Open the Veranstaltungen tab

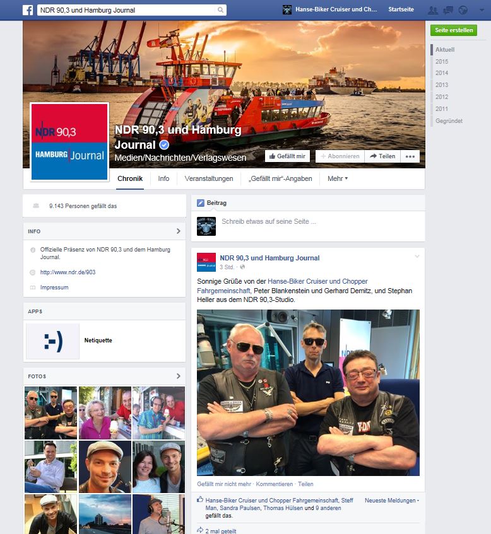pos(209,178)
